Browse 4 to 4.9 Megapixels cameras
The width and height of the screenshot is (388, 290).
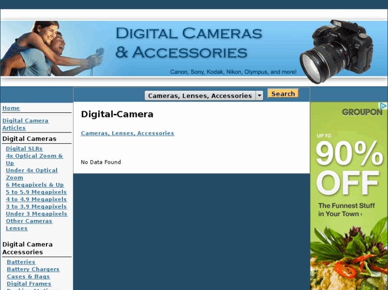(x=36, y=199)
